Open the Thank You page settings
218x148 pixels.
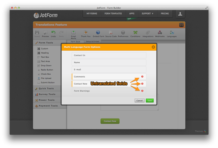86,34
